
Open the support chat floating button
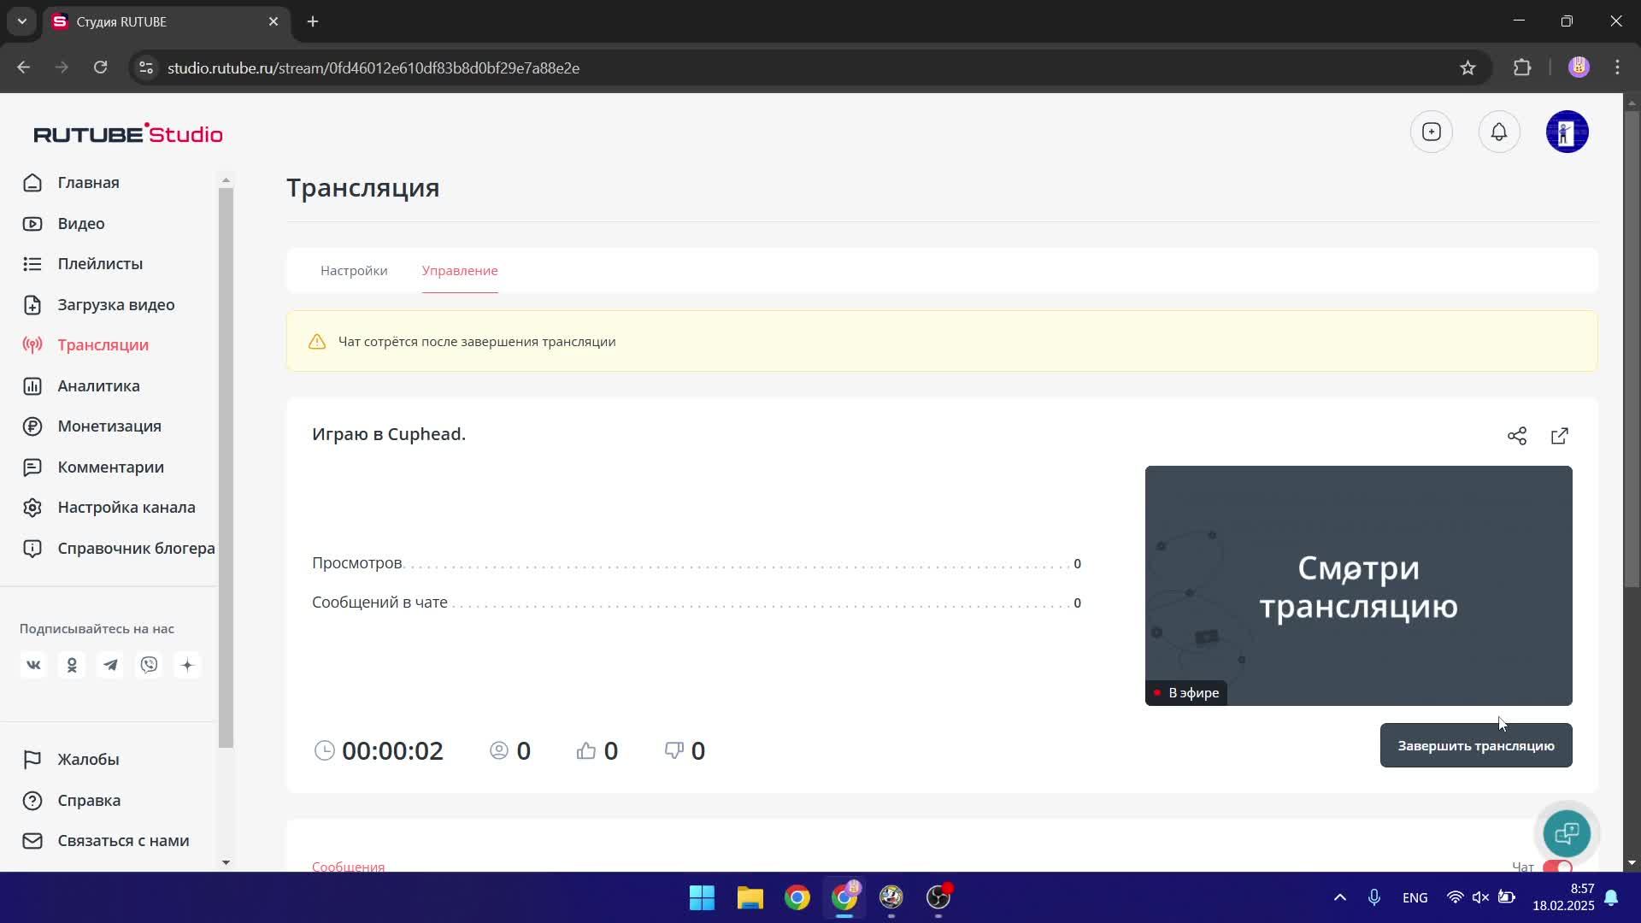(x=1567, y=833)
